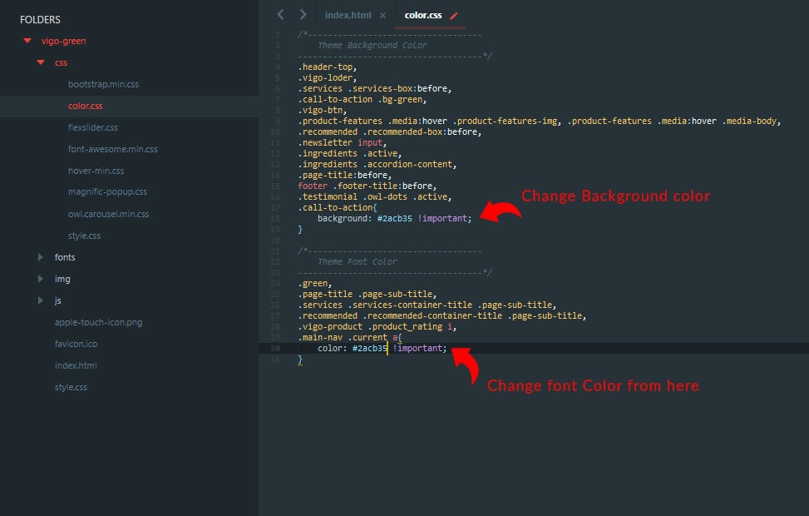This screenshot has width=809, height=516.
Task: Open the root style.css below index.html
Action: 71,387
